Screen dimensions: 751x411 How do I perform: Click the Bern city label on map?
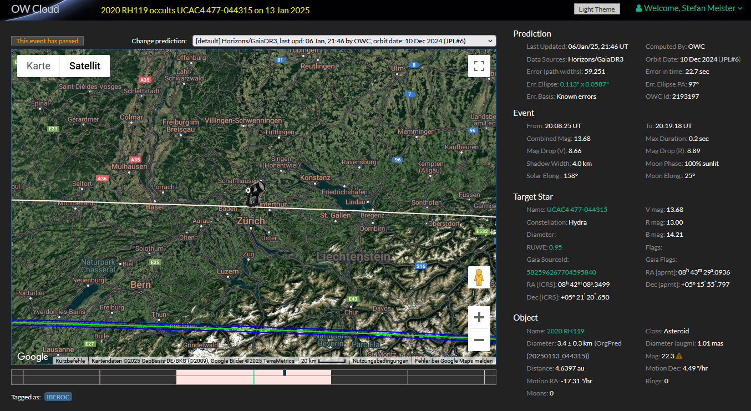click(140, 285)
